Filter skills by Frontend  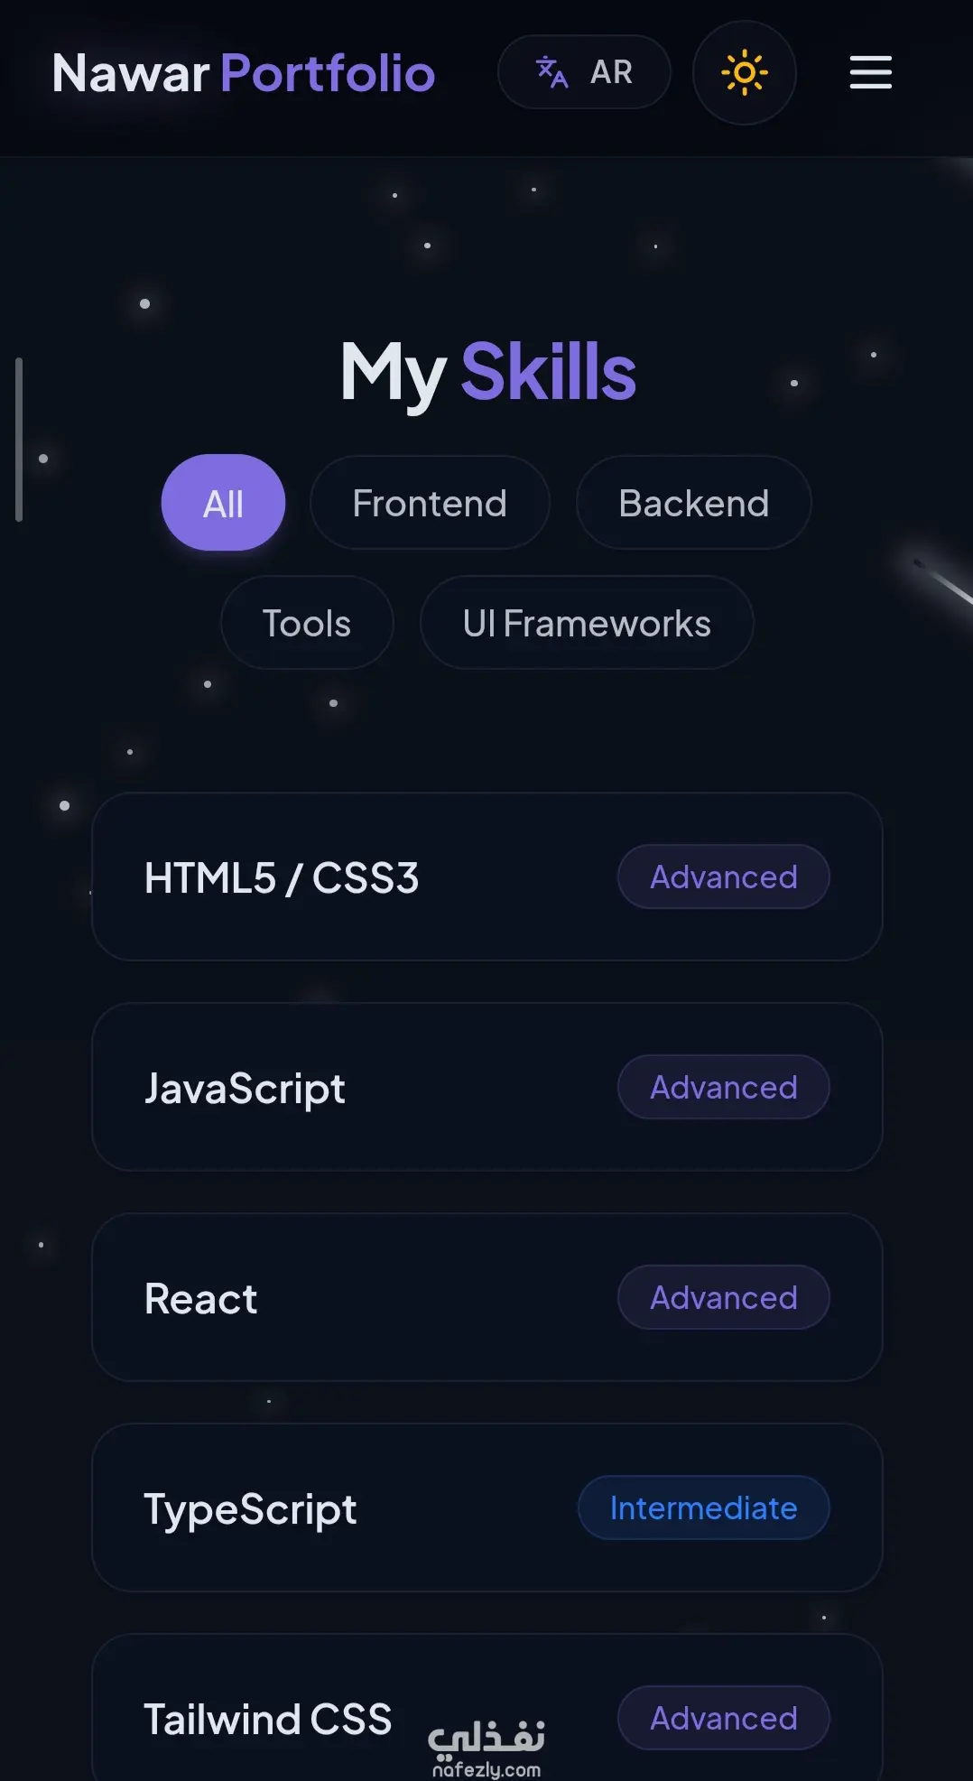pos(430,503)
